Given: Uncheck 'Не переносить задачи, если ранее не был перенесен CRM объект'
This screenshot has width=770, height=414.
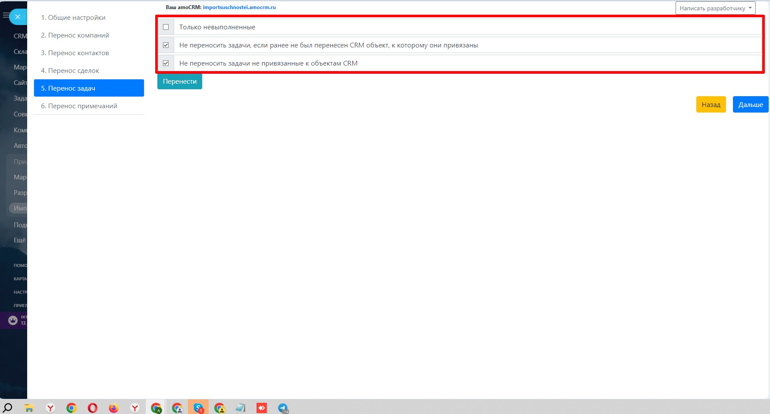Looking at the screenshot, I should [x=166, y=45].
